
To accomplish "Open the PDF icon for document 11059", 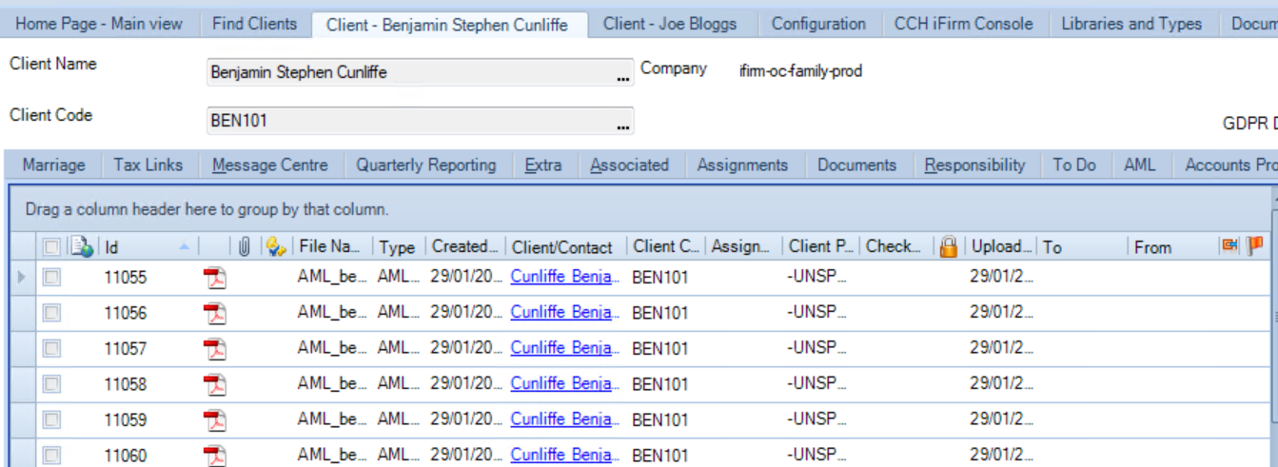I will coord(215,419).
